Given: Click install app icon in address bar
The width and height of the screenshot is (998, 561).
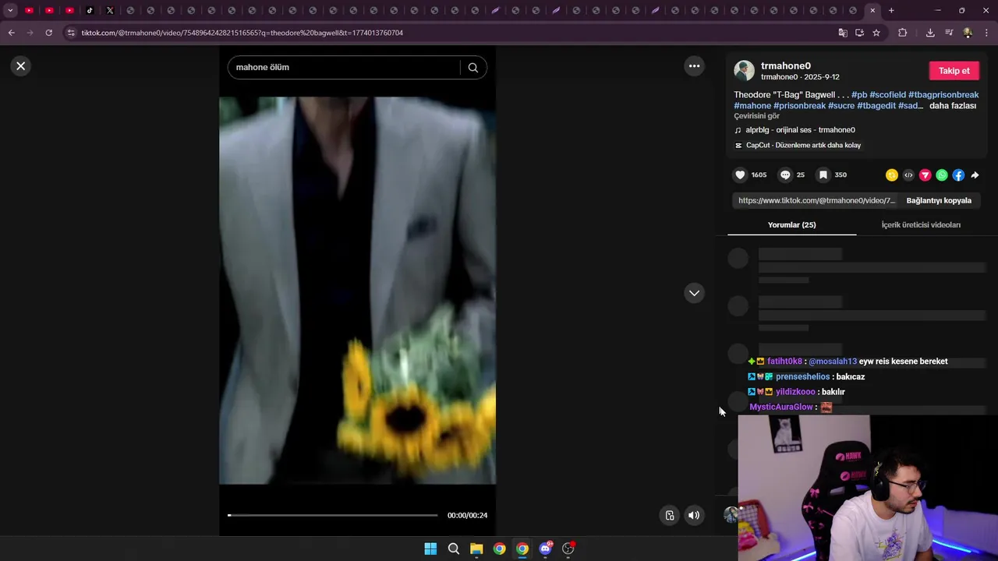Looking at the screenshot, I should click(x=859, y=33).
